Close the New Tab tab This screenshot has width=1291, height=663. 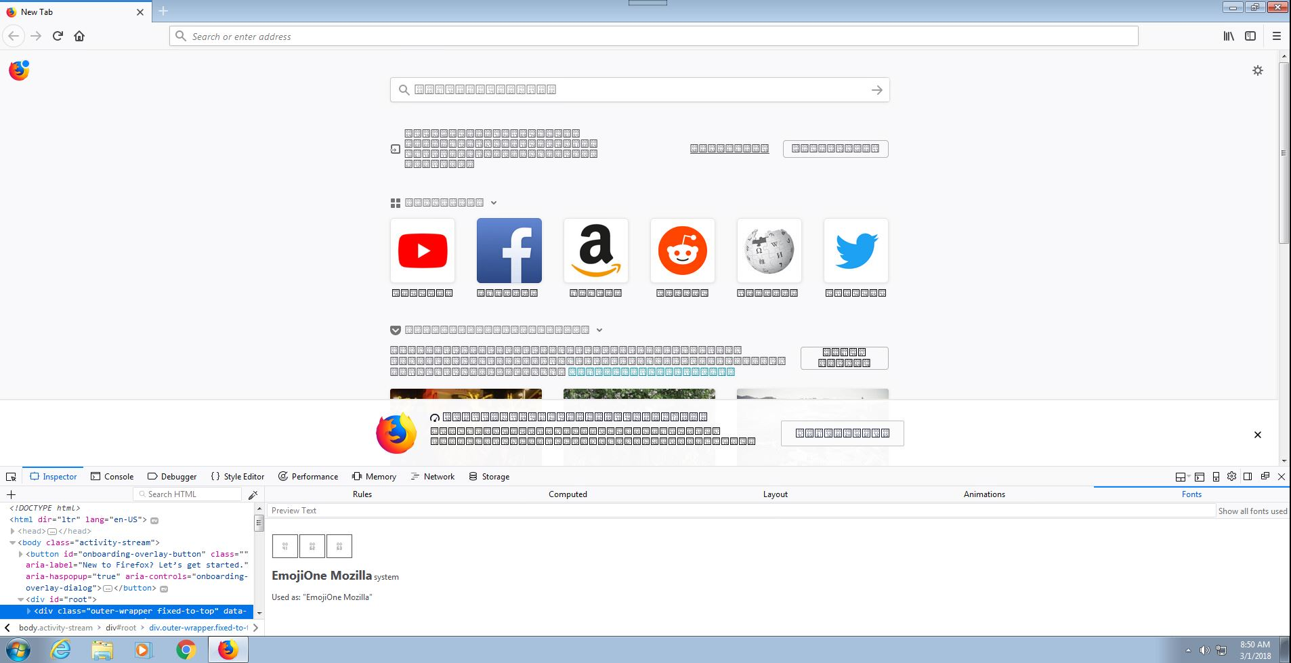140,12
